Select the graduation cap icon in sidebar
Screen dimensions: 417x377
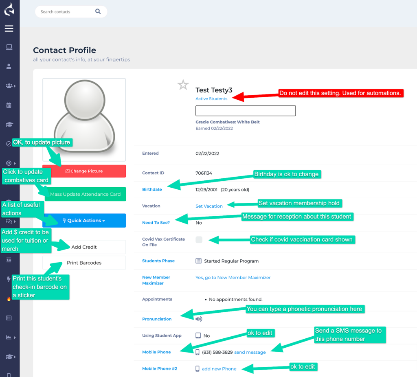[9, 124]
